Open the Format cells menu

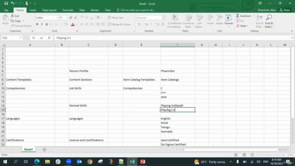tap(229, 21)
